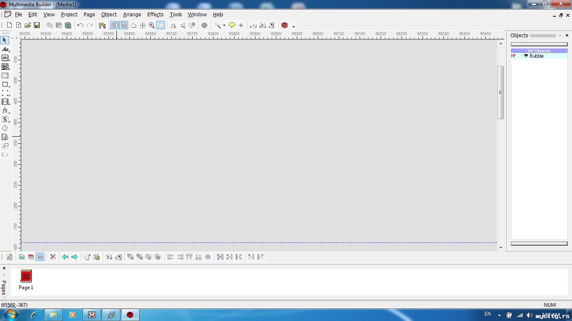Toggle the vertical ruler lines button

114,25
